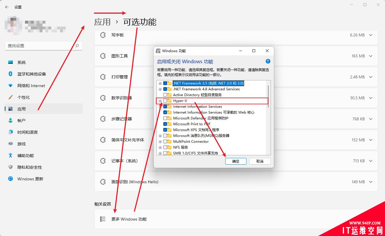
Task: Click the accessibility icon for 辅助功能
Action: [10, 155]
